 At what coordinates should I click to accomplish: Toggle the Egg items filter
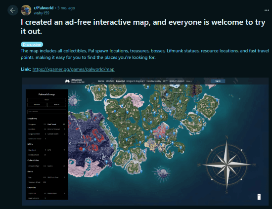[x=37, y=177]
